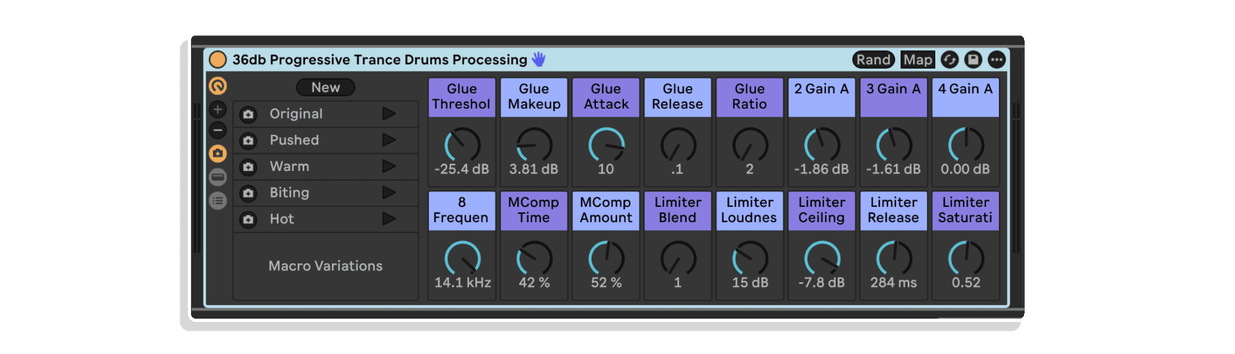This screenshot has width=1235, height=354.
Task: Toggle the macro controls view icon
Action: coord(218,85)
